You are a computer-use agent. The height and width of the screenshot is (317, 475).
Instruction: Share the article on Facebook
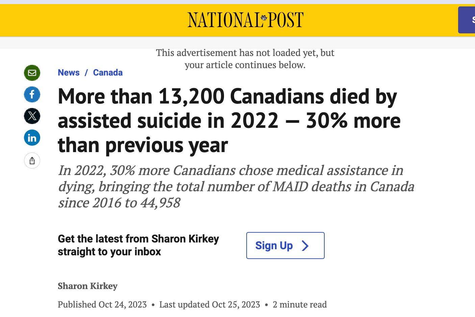tap(32, 94)
